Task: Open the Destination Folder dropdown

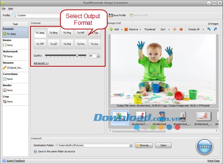Action: click(x=131, y=145)
